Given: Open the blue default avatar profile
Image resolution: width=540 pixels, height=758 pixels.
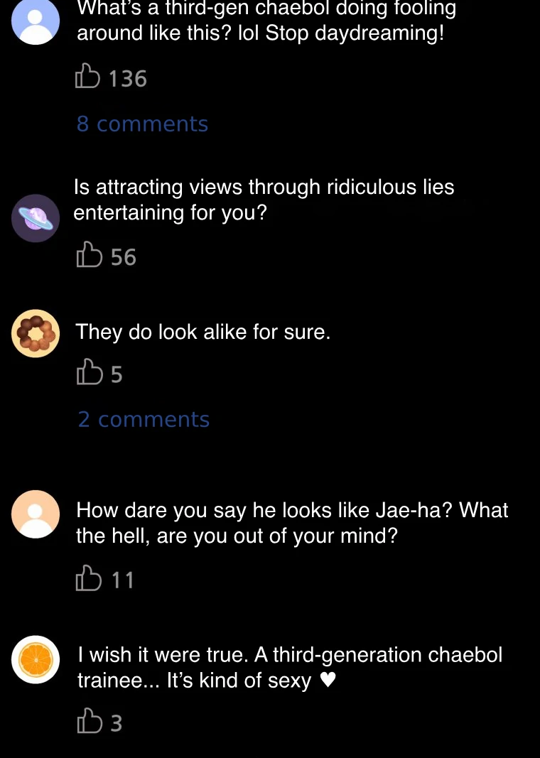Looking at the screenshot, I should tap(36, 21).
